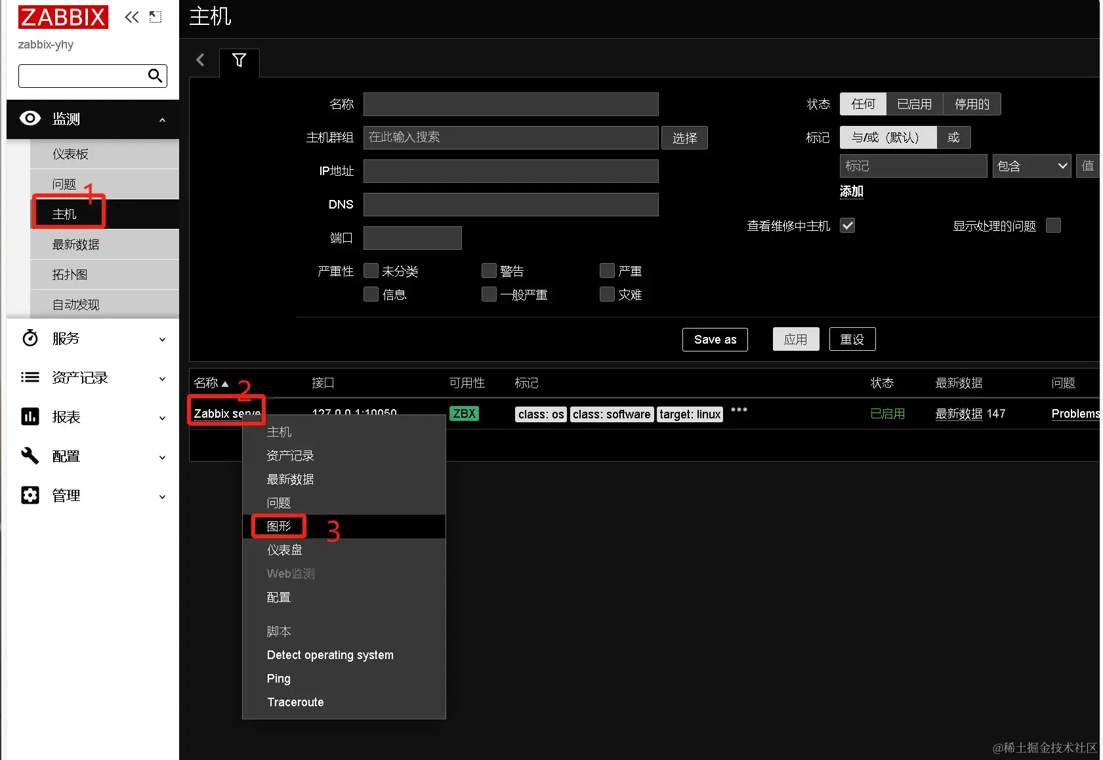Click the ZABBIX logo
The image size is (1103, 760).
tap(63, 17)
